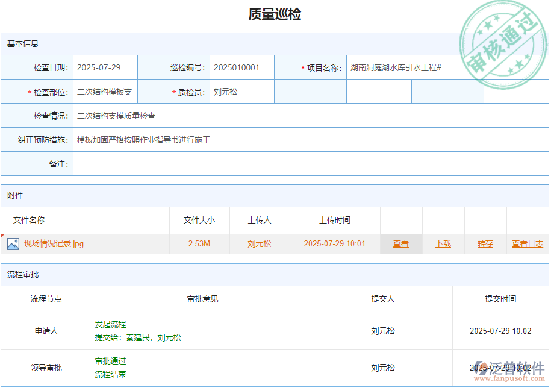
Task: Click the 上传时间 column header
Action: pos(335,221)
